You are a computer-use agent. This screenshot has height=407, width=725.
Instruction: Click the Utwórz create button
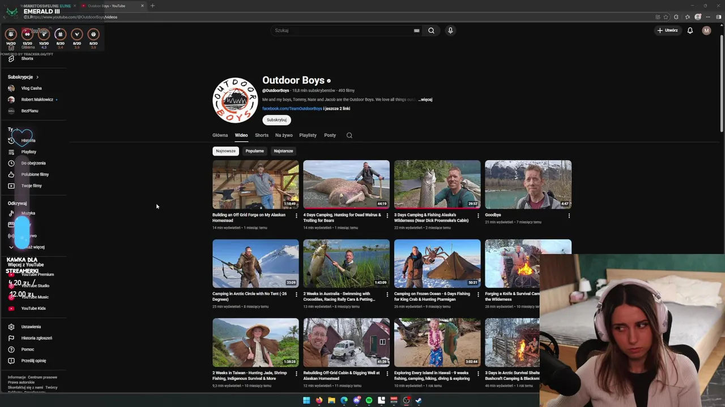click(x=667, y=31)
